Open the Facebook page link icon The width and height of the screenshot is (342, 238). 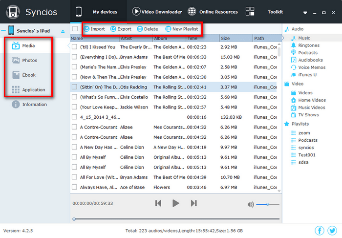pos(320,230)
